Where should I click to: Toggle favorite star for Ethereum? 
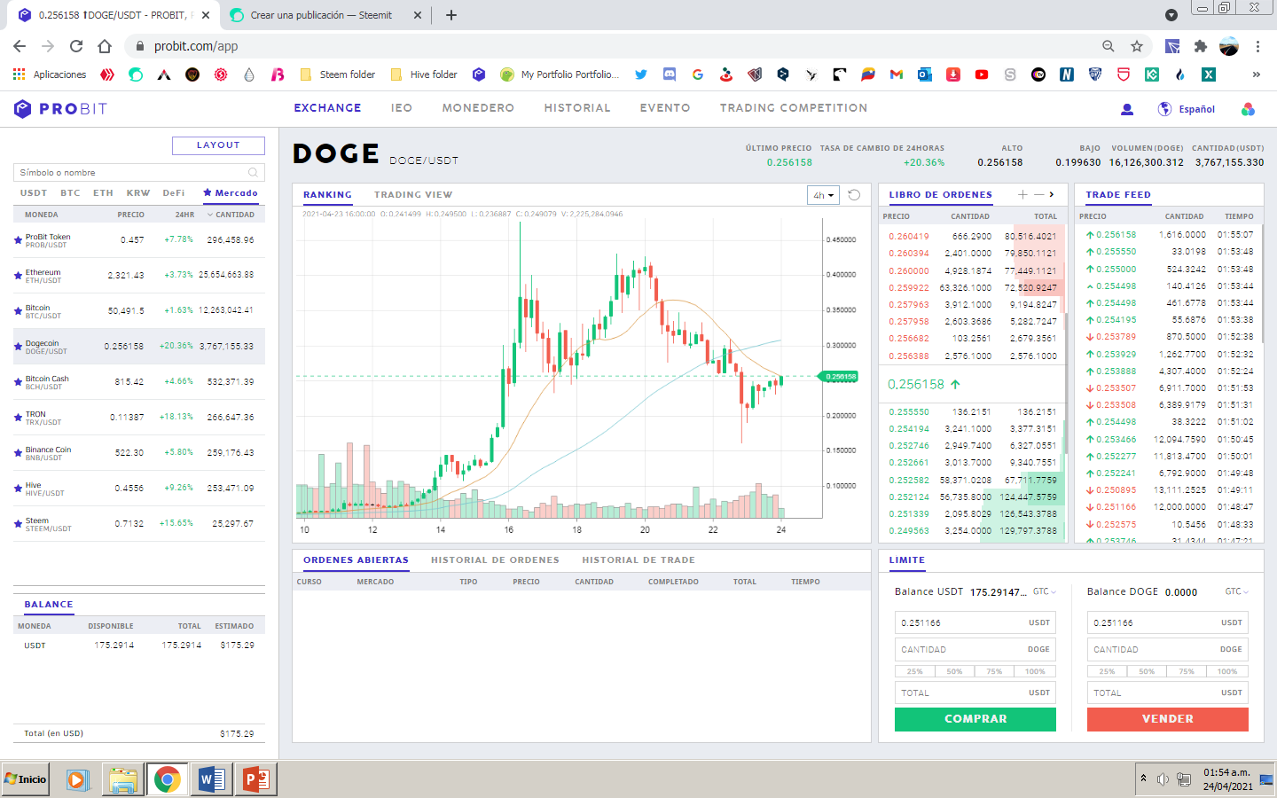point(19,276)
